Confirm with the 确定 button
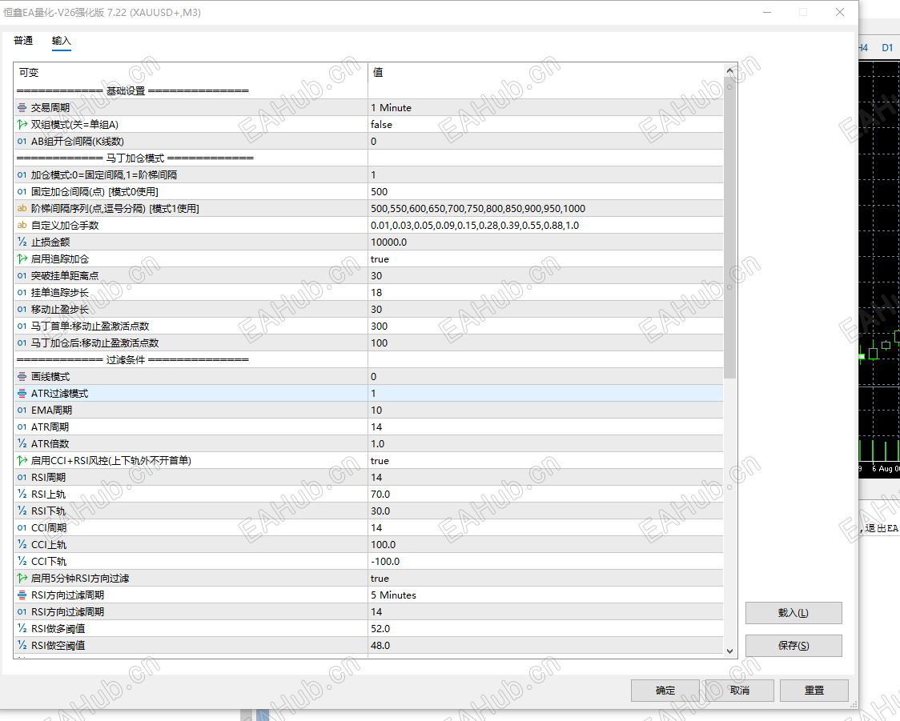This screenshot has width=900, height=721. [665, 691]
